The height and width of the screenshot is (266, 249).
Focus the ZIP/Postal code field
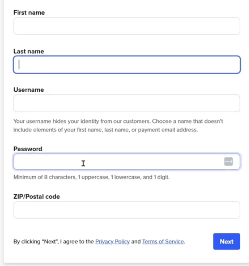127,210
